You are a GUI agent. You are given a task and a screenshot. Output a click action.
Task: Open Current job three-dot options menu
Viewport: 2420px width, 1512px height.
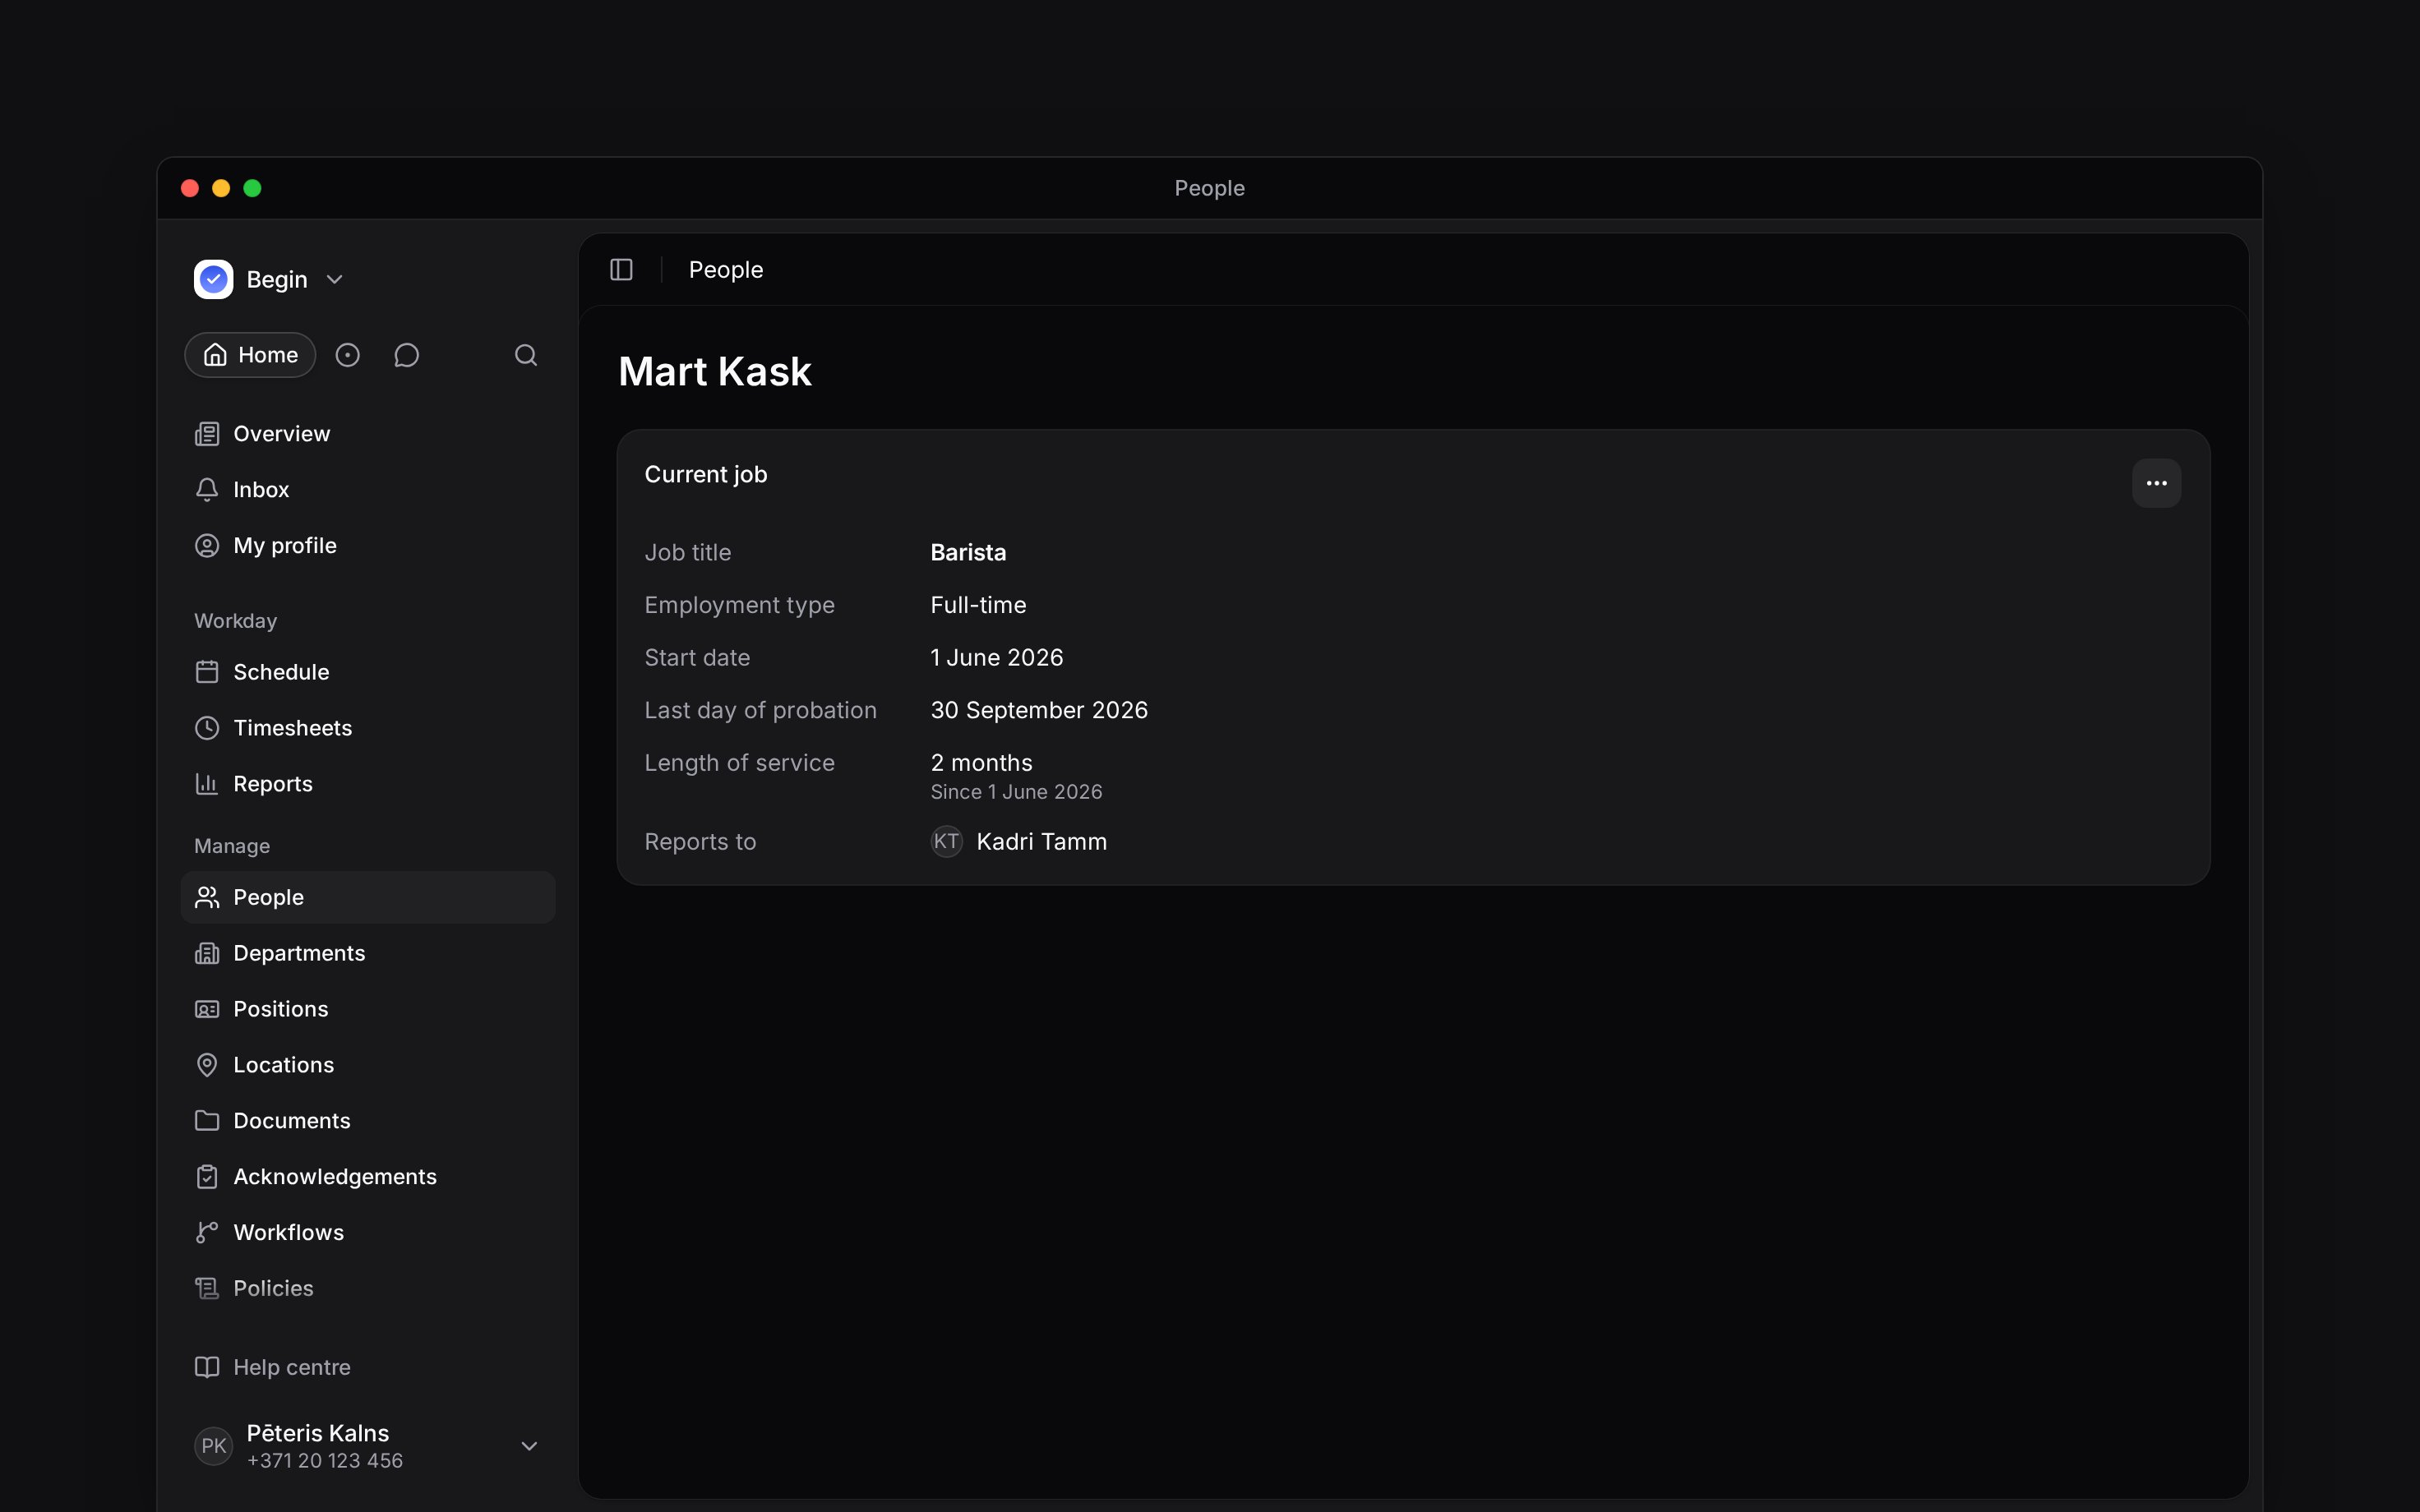click(x=2156, y=483)
